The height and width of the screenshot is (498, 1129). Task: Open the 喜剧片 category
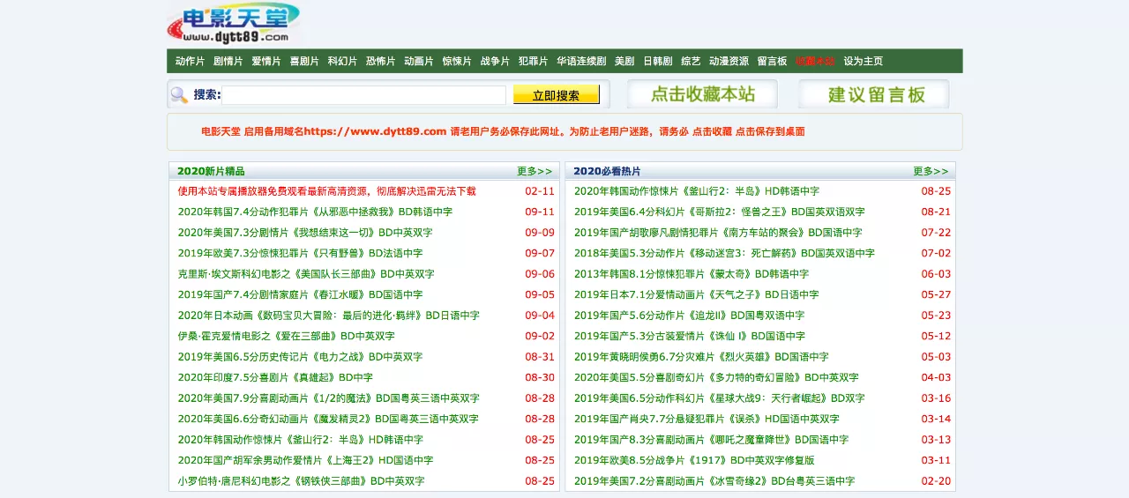pyautogui.click(x=304, y=61)
